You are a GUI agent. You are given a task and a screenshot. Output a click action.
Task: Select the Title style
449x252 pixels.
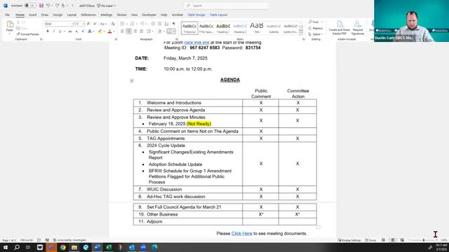[257, 28]
